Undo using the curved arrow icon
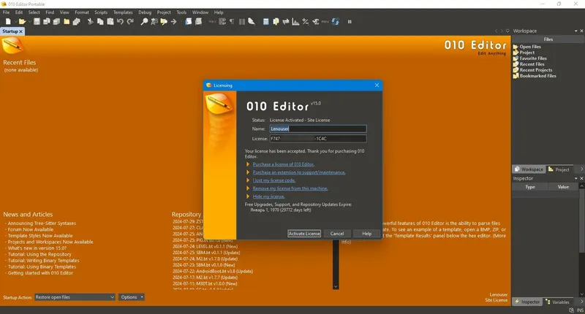The height and width of the screenshot is (314, 585). 120,22
